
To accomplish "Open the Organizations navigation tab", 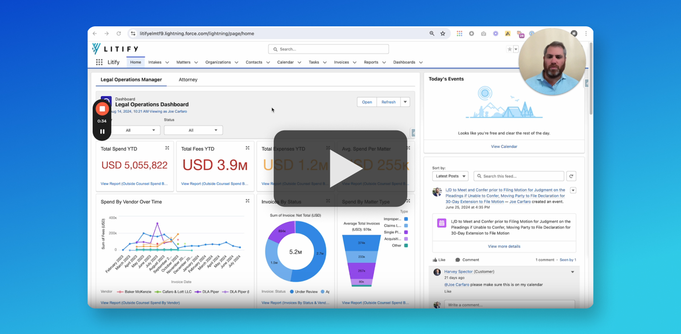I will coord(218,62).
